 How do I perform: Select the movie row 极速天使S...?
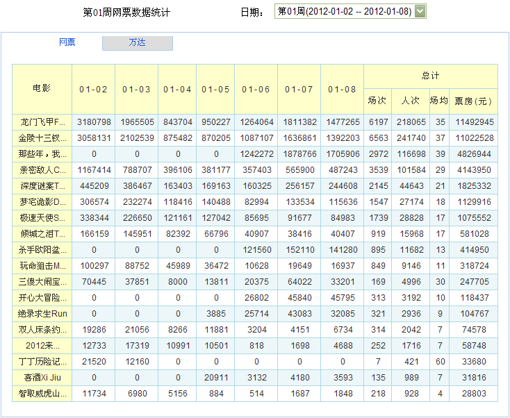[255, 218]
